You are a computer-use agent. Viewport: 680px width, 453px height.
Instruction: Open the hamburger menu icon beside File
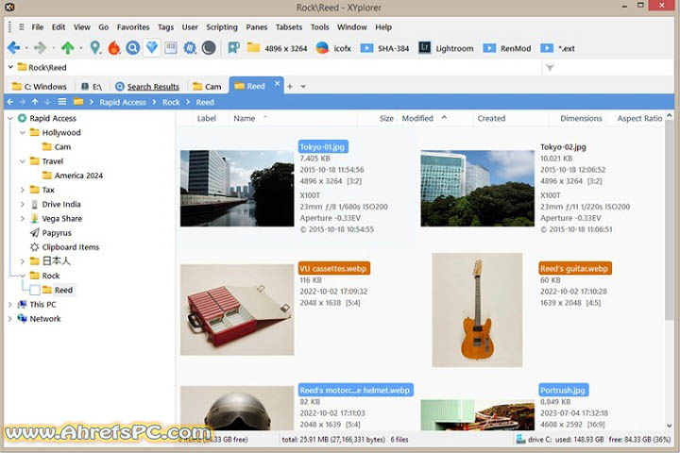coord(21,26)
